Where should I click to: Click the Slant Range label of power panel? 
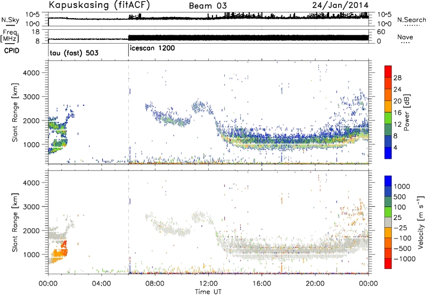coord(15,112)
